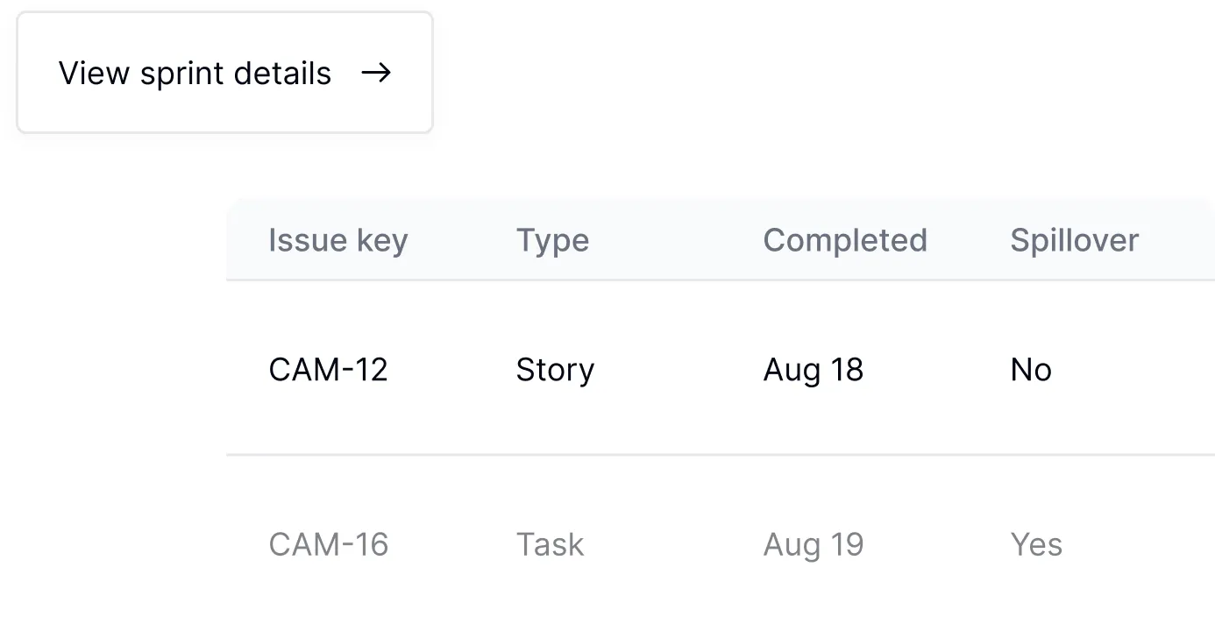Select the Aug 18 completed date
Viewport: 1215px width, 631px height.
coord(813,370)
